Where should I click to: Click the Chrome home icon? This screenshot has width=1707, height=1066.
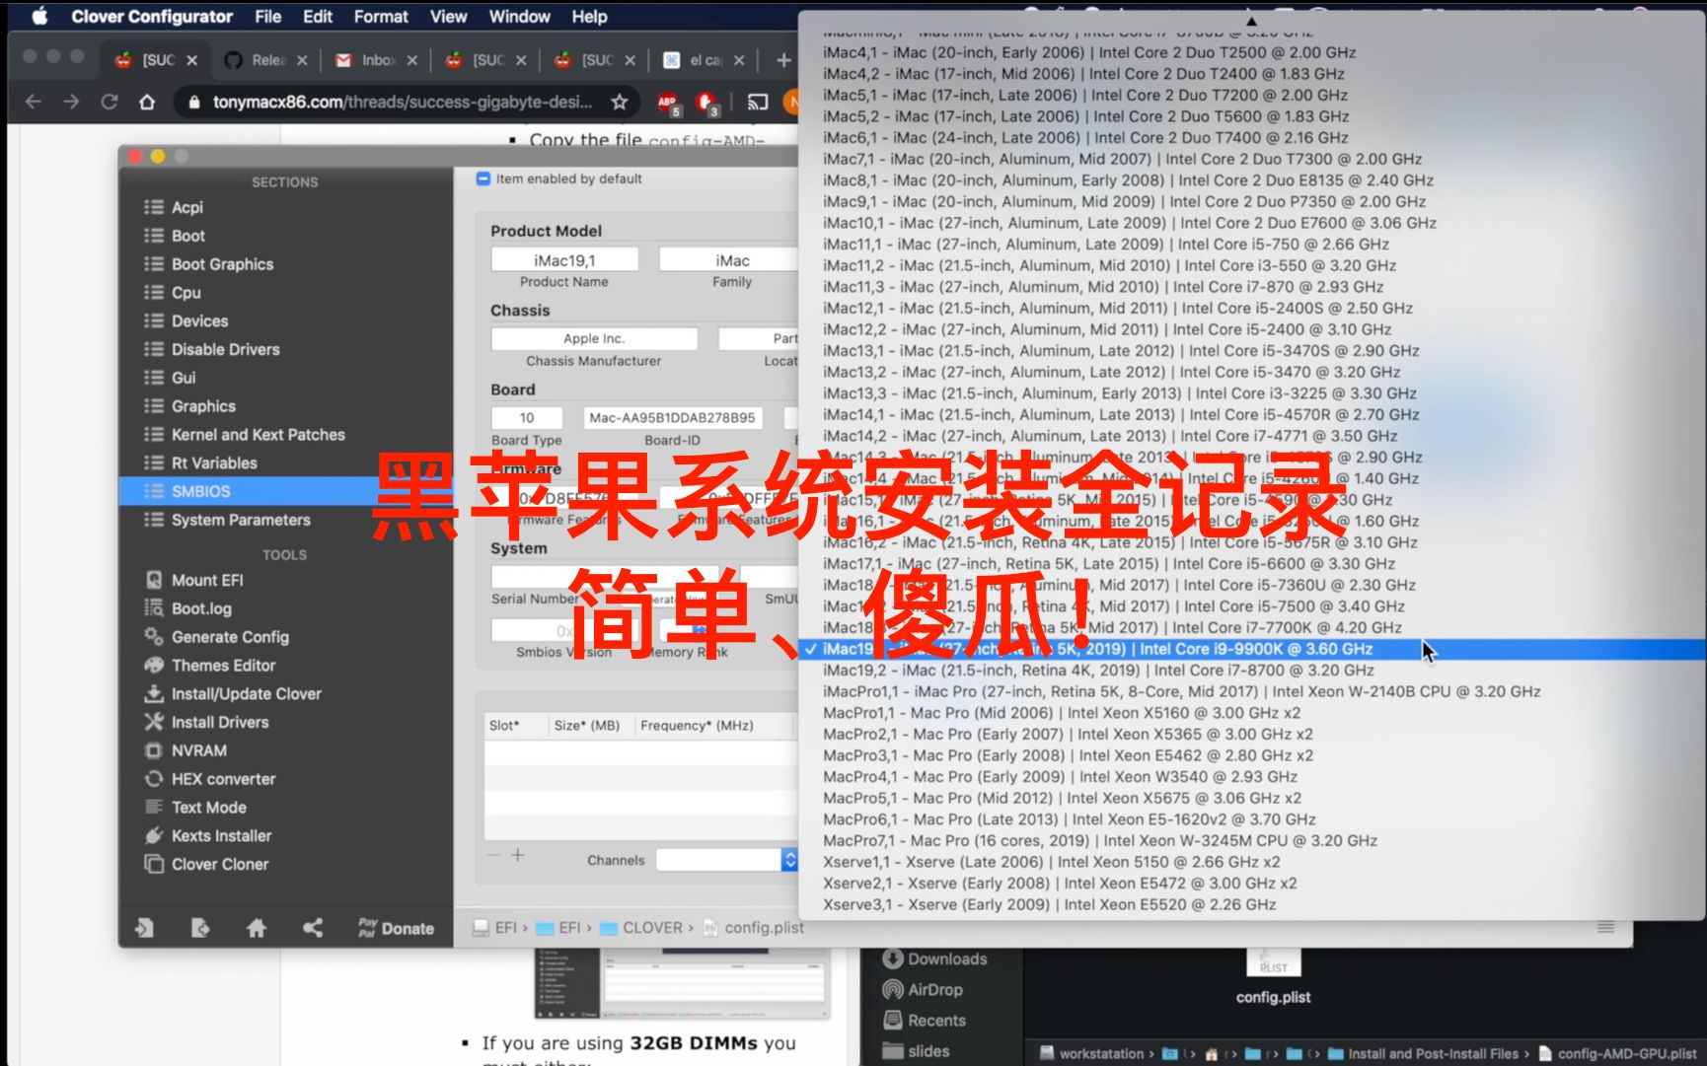click(147, 102)
